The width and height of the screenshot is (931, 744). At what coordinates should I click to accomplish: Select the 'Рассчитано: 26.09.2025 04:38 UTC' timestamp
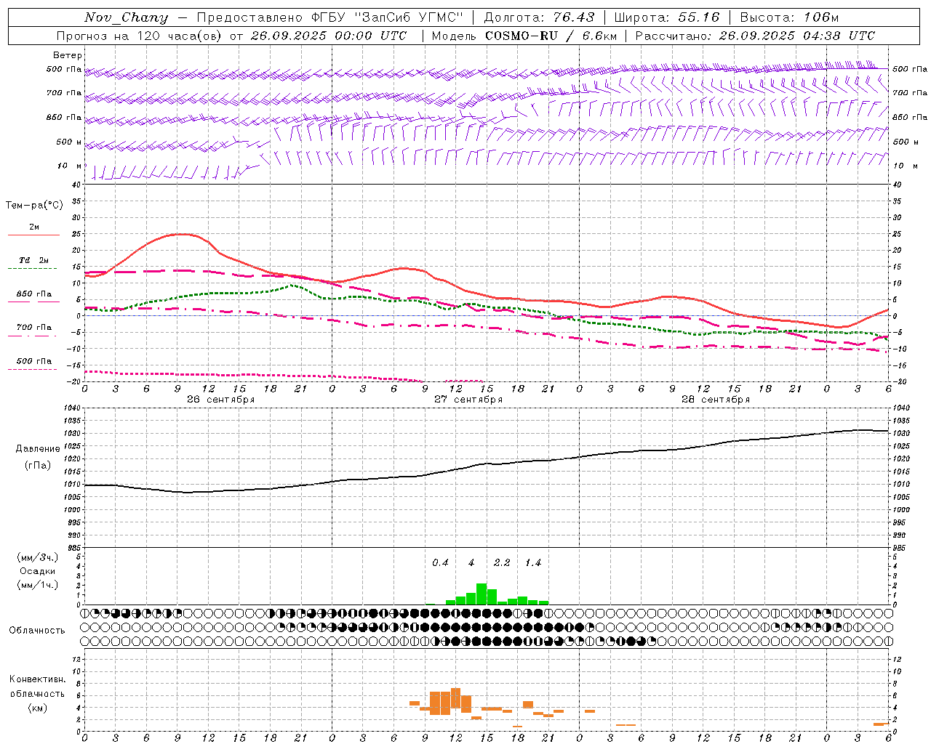755,36
